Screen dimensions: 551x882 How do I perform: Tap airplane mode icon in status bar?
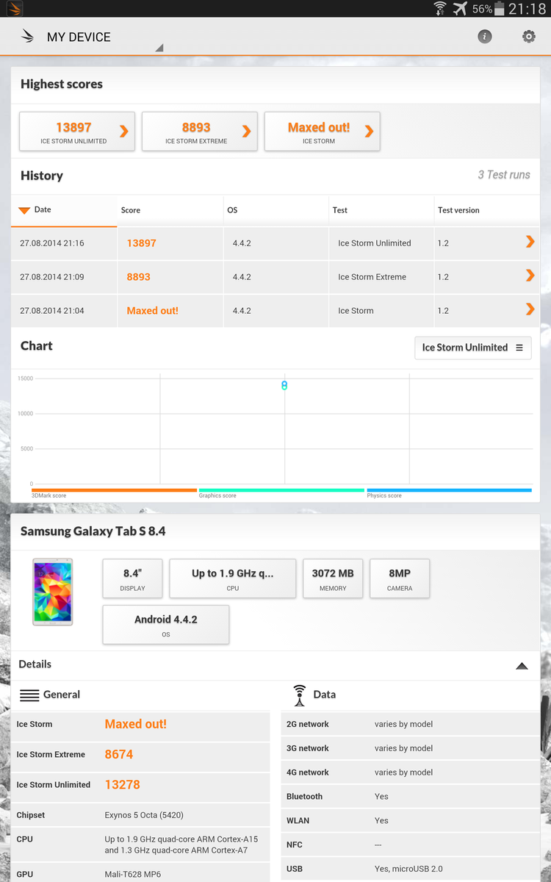[x=460, y=9]
